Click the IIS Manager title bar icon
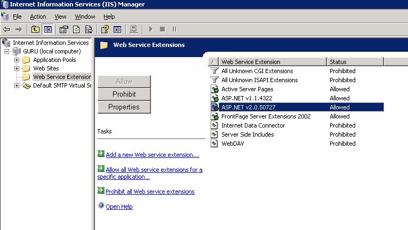This screenshot has width=408, height=230. [5, 4]
